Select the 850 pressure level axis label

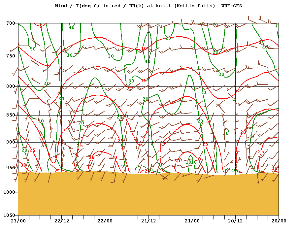11,115
